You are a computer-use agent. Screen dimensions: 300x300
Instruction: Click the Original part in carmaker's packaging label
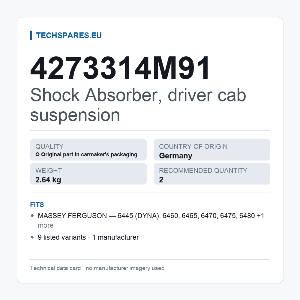coord(89,154)
